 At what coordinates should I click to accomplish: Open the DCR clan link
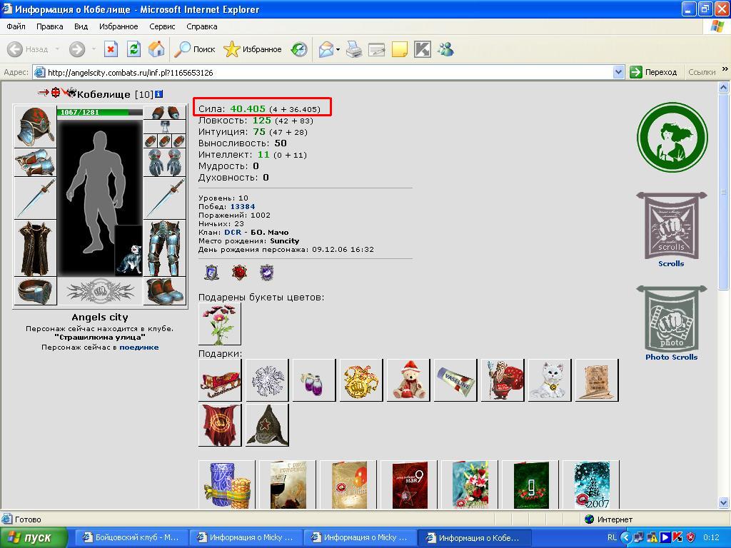click(x=233, y=232)
